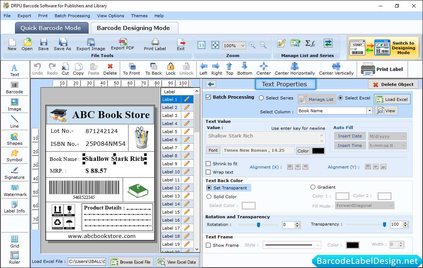The height and width of the screenshot is (268, 423).
Task: Open Batch Processing menu
Action: click(x=72, y=16)
